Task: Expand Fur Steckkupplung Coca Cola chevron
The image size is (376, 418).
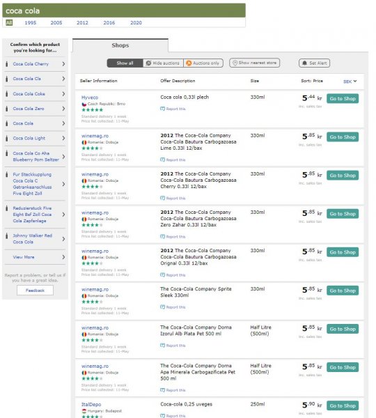Action: point(63,184)
